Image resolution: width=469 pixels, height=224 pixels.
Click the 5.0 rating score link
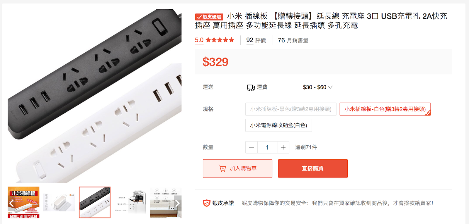pyautogui.click(x=199, y=40)
